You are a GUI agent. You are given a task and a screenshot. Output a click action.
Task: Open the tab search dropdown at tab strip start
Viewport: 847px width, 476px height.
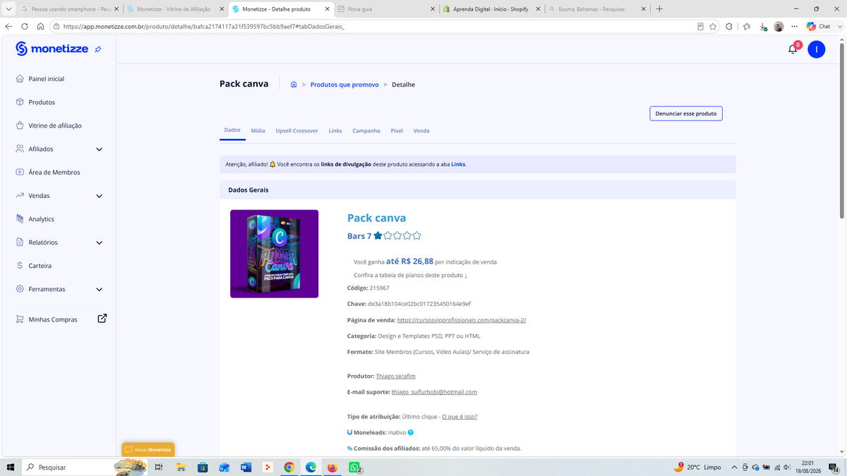click(7, 9)
